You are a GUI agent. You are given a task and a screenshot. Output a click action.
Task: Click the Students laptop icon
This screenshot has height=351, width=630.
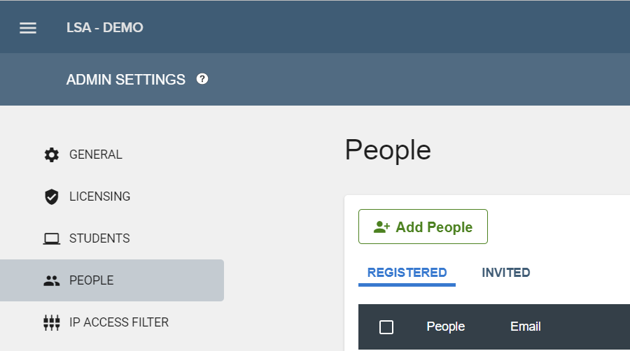point(51,238)
